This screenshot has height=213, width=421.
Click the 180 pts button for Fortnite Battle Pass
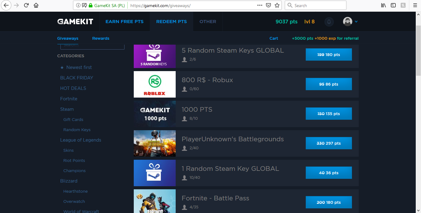pos(329,202)
